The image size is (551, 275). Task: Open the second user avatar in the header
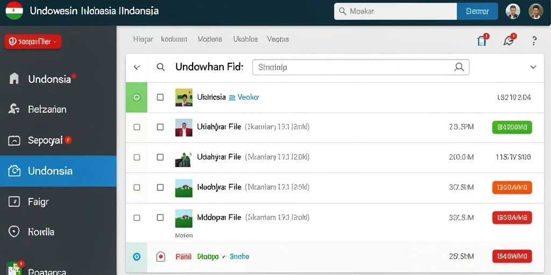click(536, 11)
